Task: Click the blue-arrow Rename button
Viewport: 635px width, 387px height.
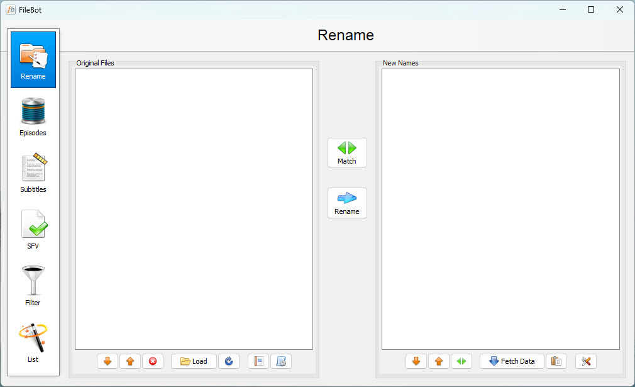Action: pos(347,203)
